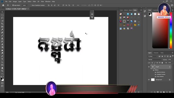This screenshot has height=98, width=174.
Task: Delete layer with the trash icon
Action: coord(170,92)
